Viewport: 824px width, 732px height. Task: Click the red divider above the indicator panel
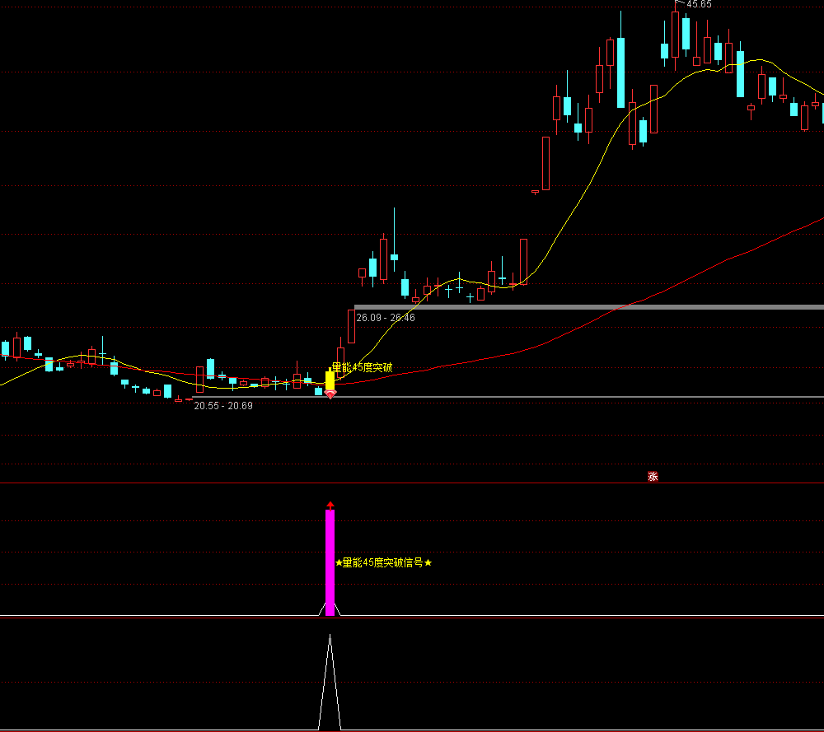pos(412,483)
